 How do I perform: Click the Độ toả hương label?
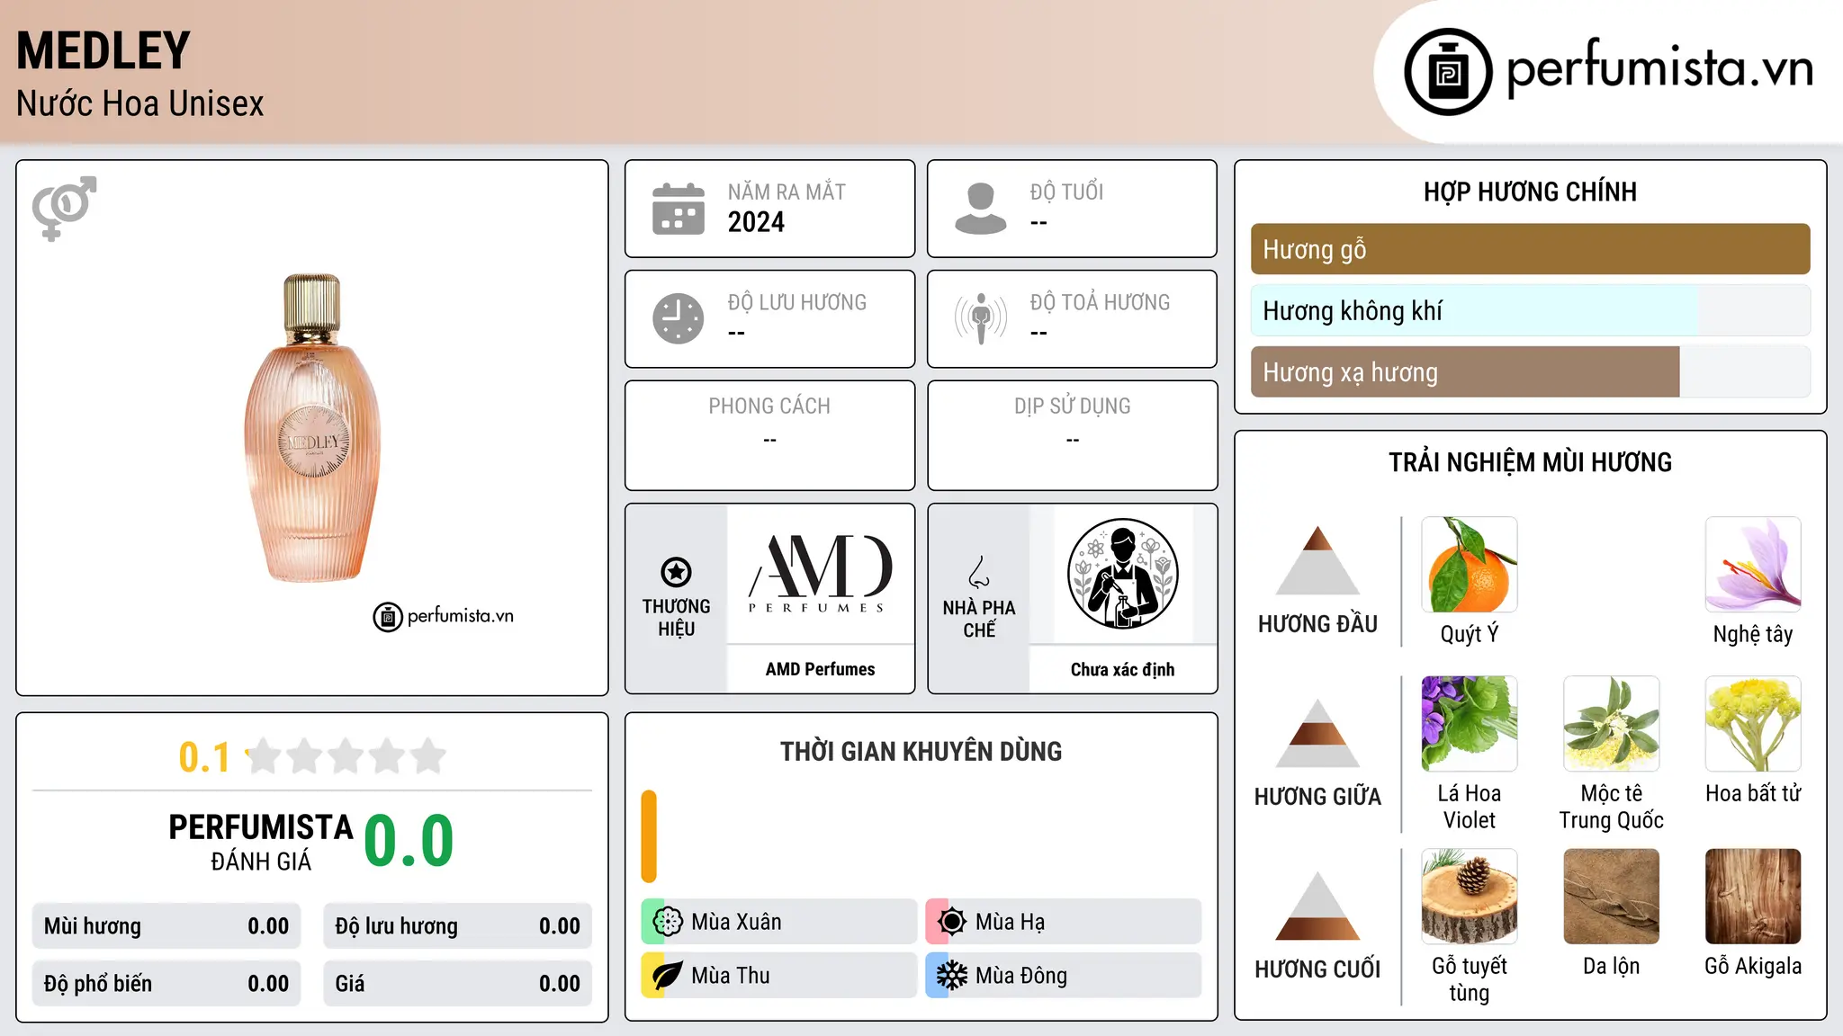point(1100,302)
